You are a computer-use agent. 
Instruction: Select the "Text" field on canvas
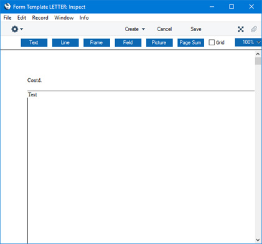pyautogui.click(x=32, y=94)
